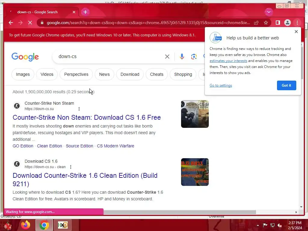308x231 pixels.
Task: Open the tab search dropdown chevron
Action: coord(269,12)
